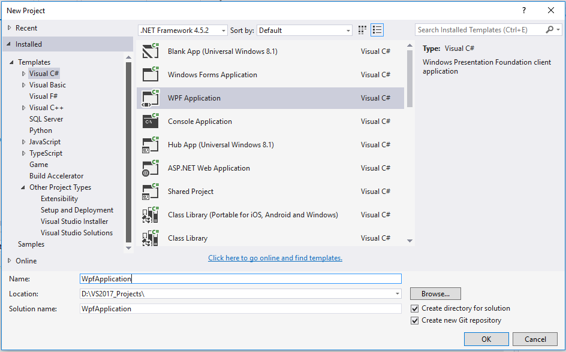Screen dimensions: 566x352
Task: Pick the ASP.NET Web Application icon
Action: point(150,168)
